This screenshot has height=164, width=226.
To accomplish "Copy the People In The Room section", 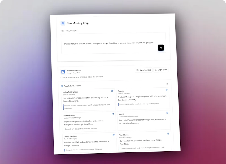I will point(167,84).
